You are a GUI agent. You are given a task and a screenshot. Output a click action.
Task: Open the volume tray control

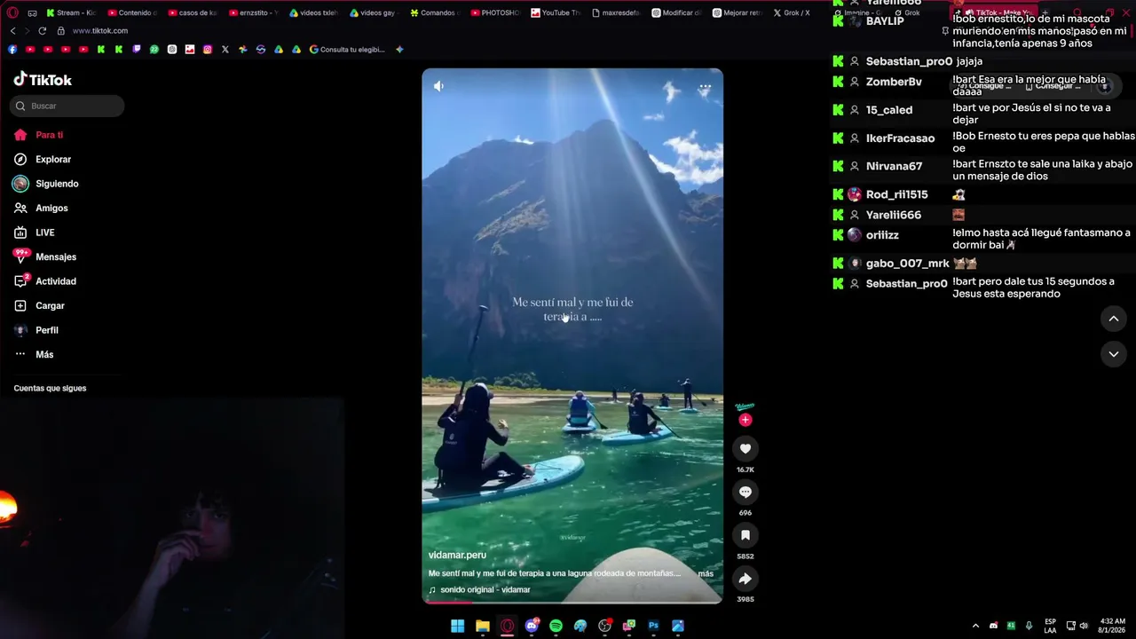[x=1084, y=626]
